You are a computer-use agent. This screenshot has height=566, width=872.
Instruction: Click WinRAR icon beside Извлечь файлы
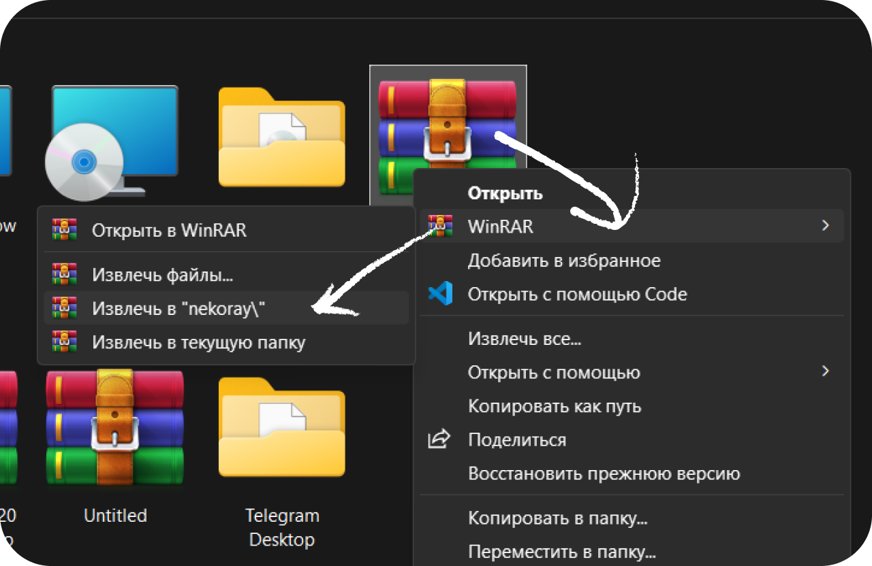[65, 275]
